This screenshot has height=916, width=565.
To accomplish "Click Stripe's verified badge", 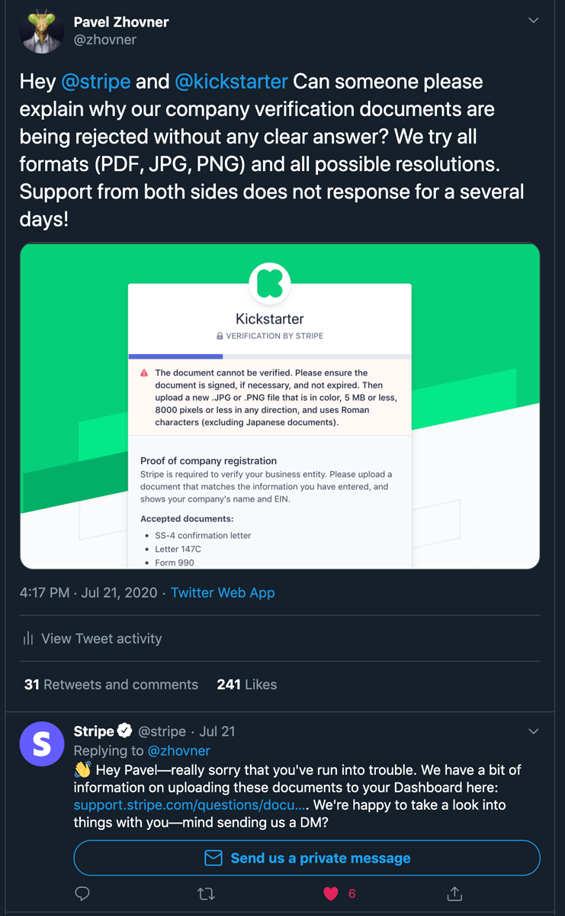I will 125,731.
